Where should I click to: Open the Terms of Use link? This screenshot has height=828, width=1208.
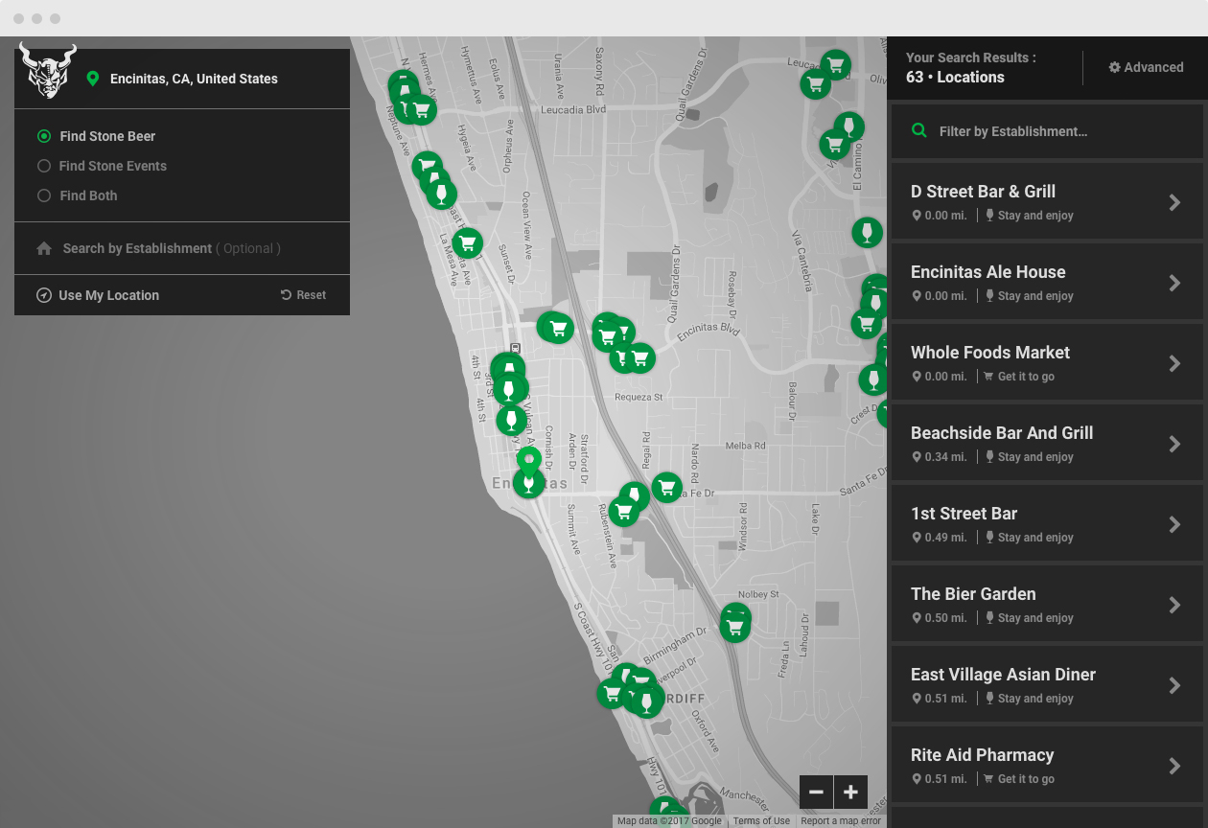click(761, 821)
